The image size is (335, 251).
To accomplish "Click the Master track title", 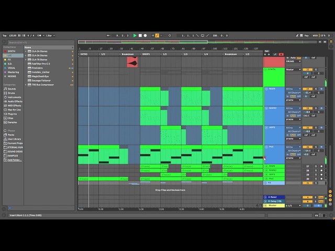I will click(273, 206).
